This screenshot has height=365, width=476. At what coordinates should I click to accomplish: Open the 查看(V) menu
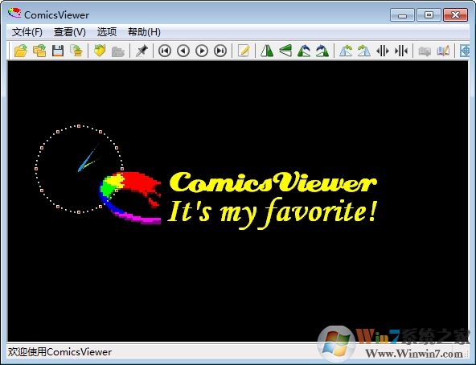click(x=69, y=32)
